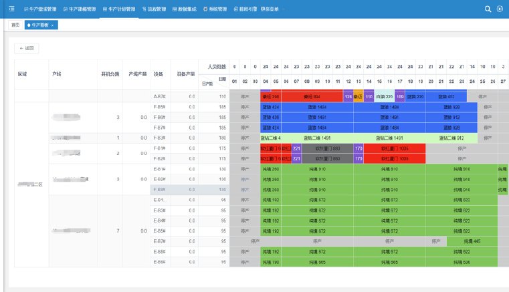The height and width of the screenshot is (292, 509).
Task: Select the 生产看板 tab
Action: (40, 25)
